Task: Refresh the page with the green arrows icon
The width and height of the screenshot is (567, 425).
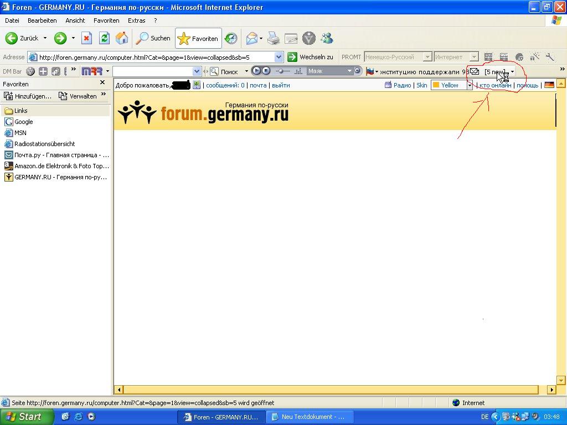Action: [104, 38]
